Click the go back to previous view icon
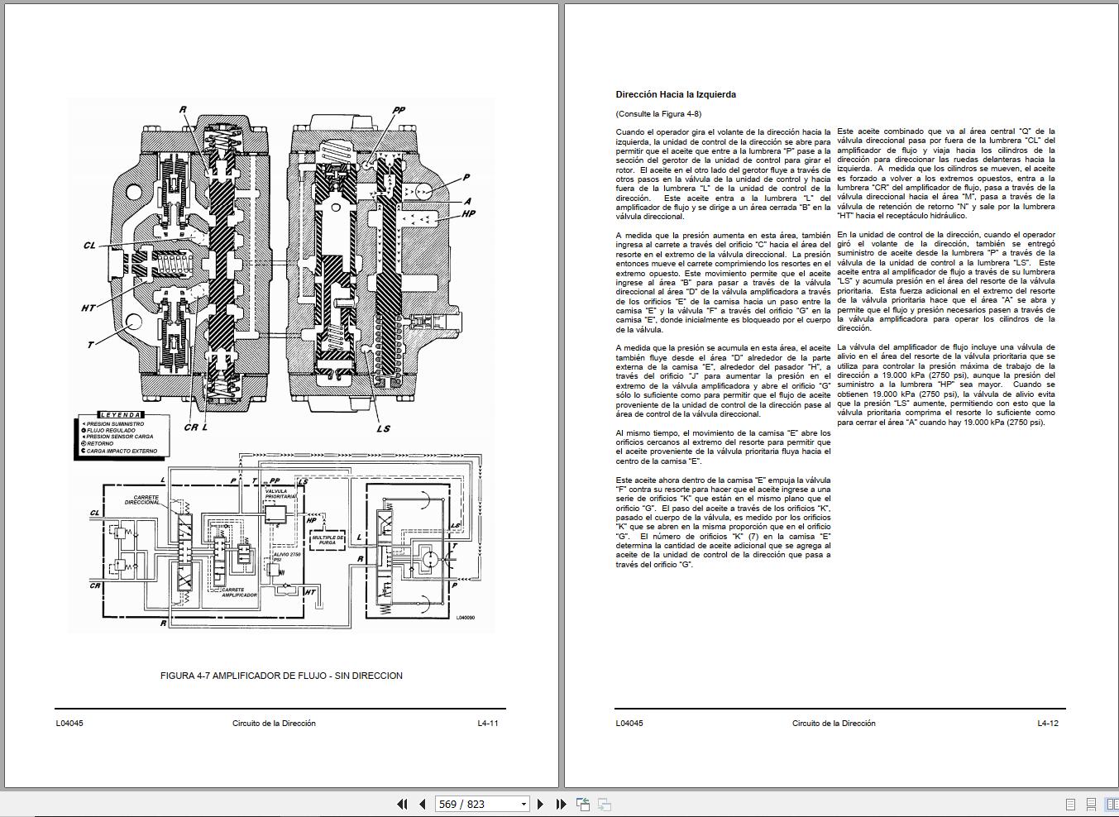 click(583, 804)
